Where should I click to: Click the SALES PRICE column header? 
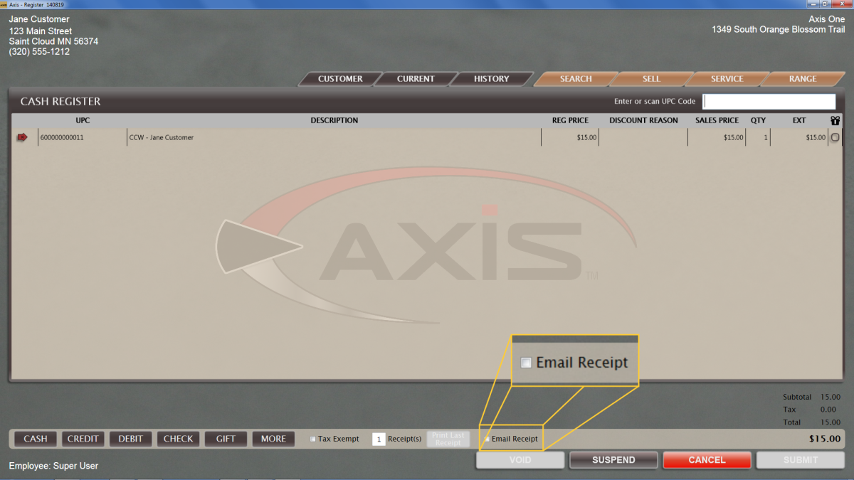coord(717,121)
